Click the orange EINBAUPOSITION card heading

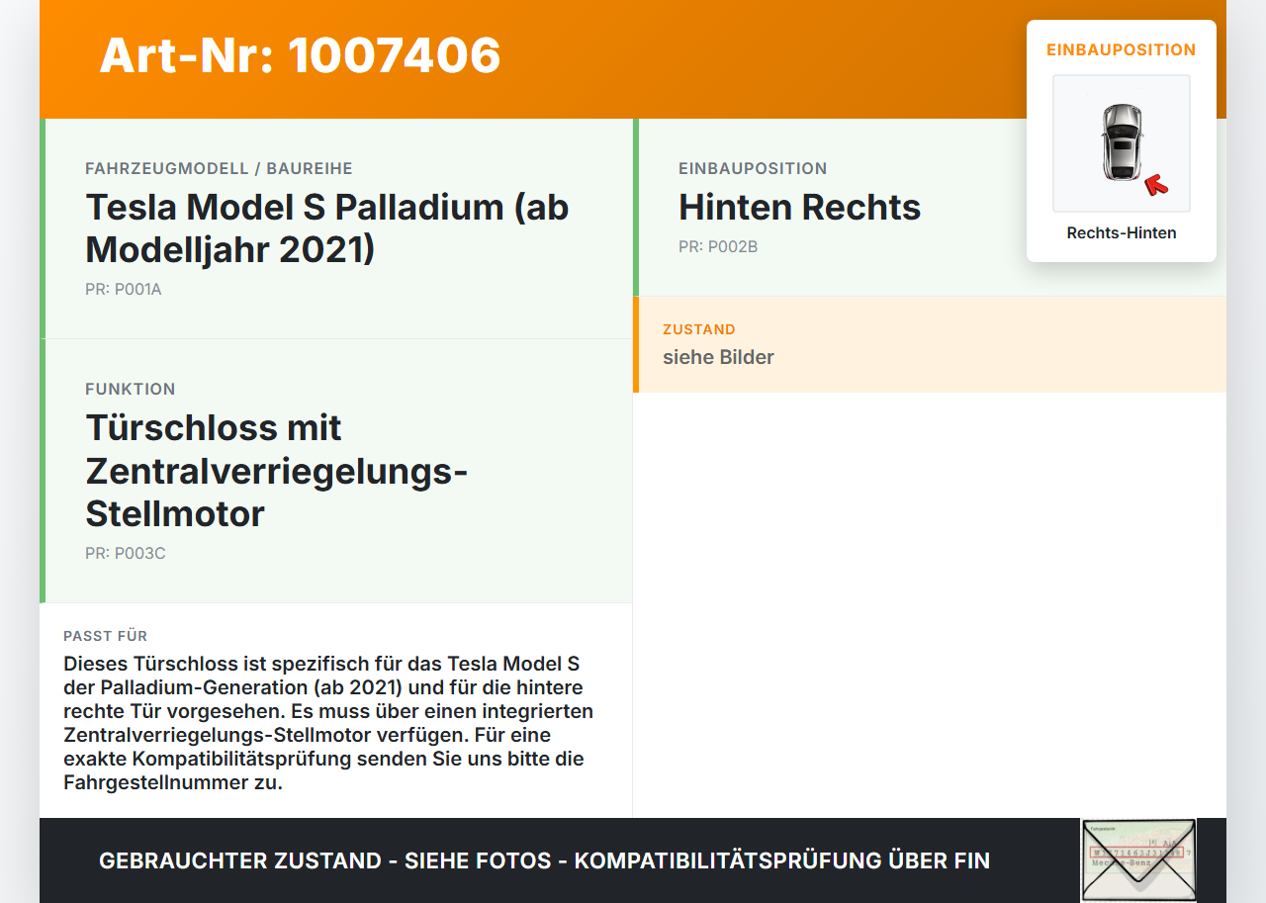pyautogui.click(x=1122, y=49)
